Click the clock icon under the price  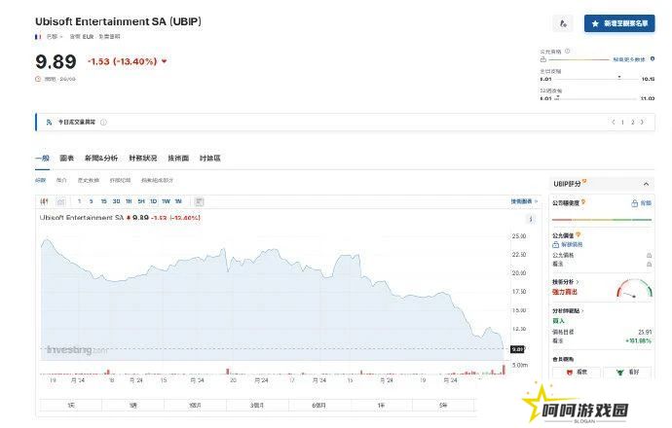[38, 79]
